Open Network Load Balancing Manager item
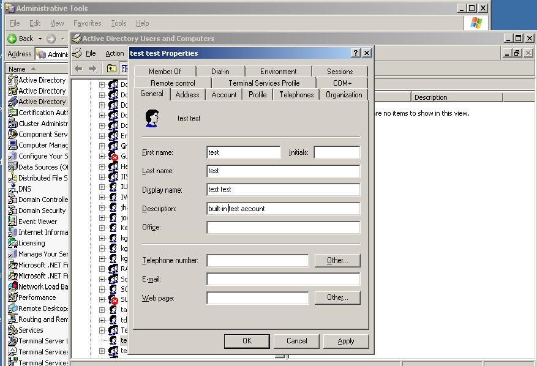 [38, 286]
